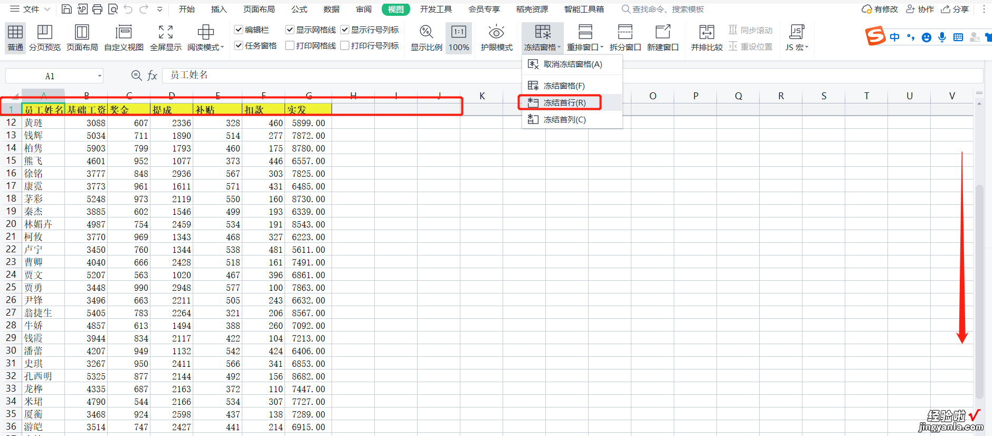
Task: Turn on Eye Protection mode (护眼模式)
Action: point(496,37)
